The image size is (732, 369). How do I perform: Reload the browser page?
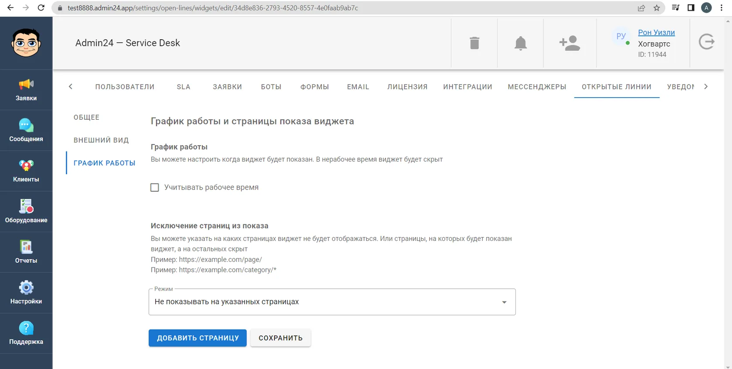tap(41, 8)
